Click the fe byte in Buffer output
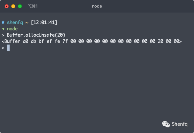Screen dimensions: 194x133 point(57,41)
